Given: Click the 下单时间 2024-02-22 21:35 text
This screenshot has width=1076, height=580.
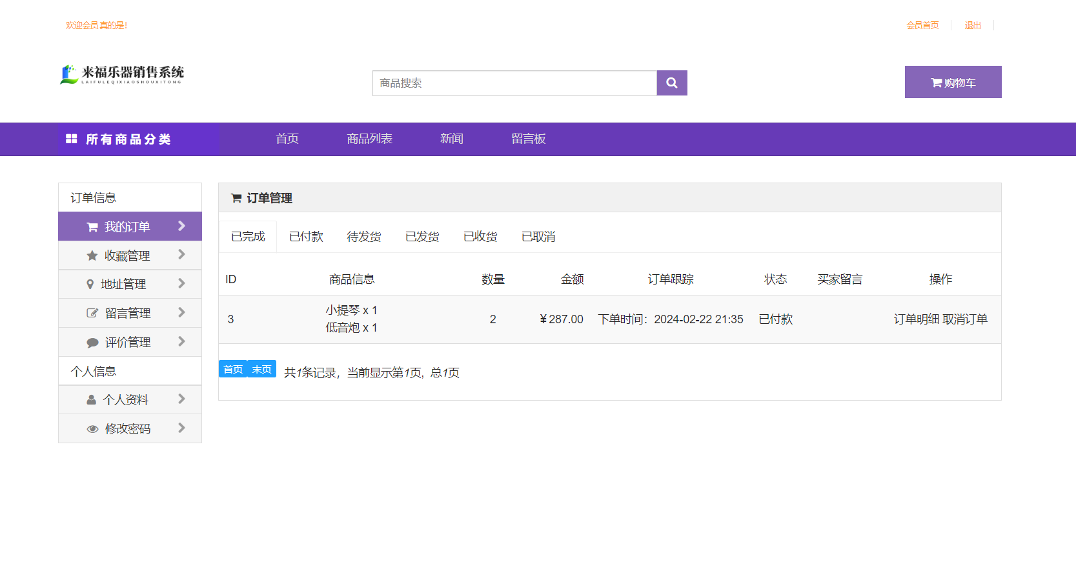Looking at the screenshot, I should 671,319.
